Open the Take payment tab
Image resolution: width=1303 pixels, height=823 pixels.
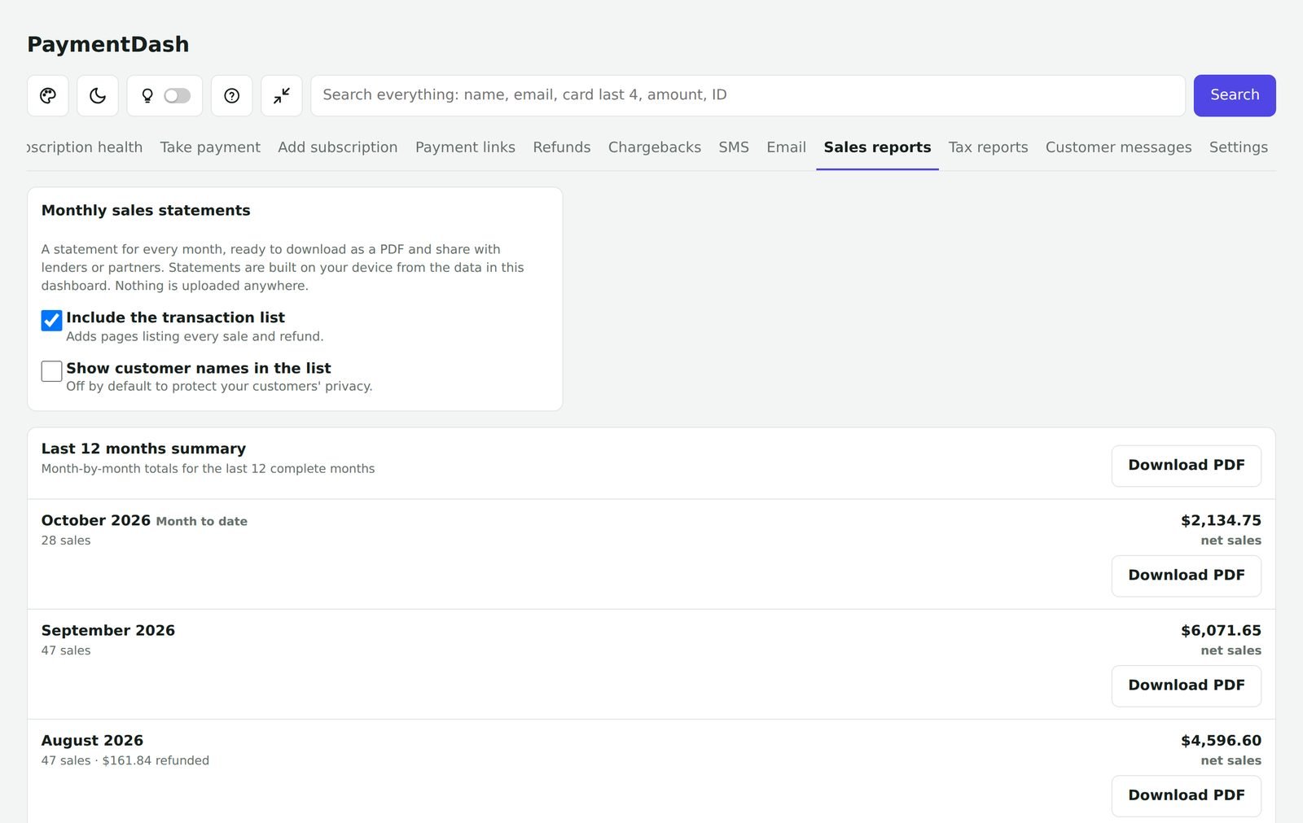210,147
